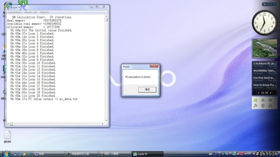Switch to second taskbar window with green icon
The width and height of the screenshot is (280, 157).
click(82, 154)
